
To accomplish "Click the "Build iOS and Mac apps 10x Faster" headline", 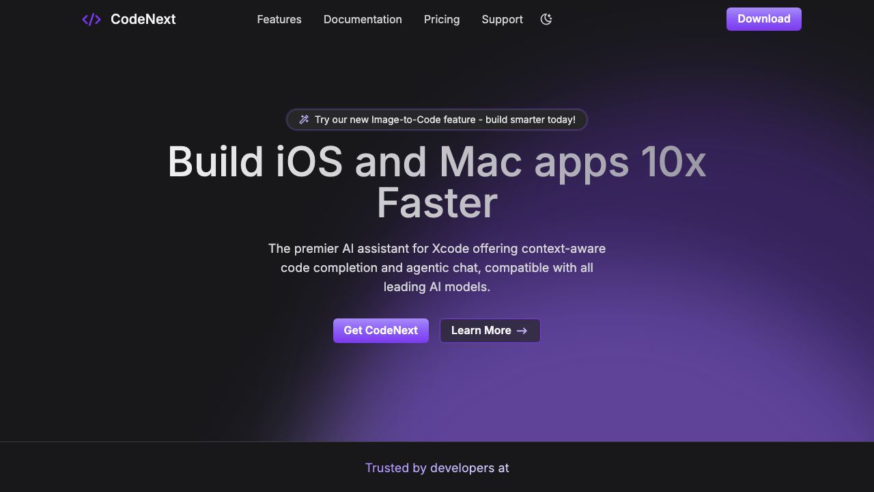I will pos(437,182).
